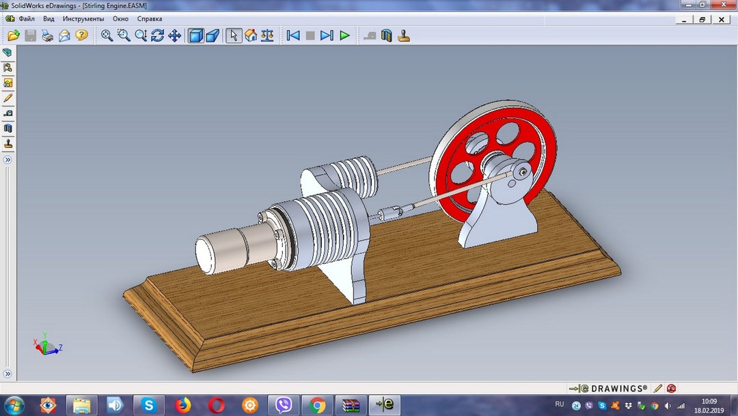
Task: Open a file with the folder icon
Action: pyautogui.click(x=14, y=35)
